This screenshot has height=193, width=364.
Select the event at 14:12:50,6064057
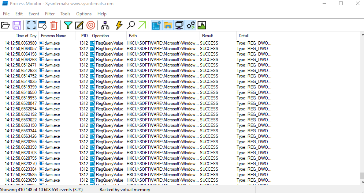pyautogui.click(x=137, y=49)
